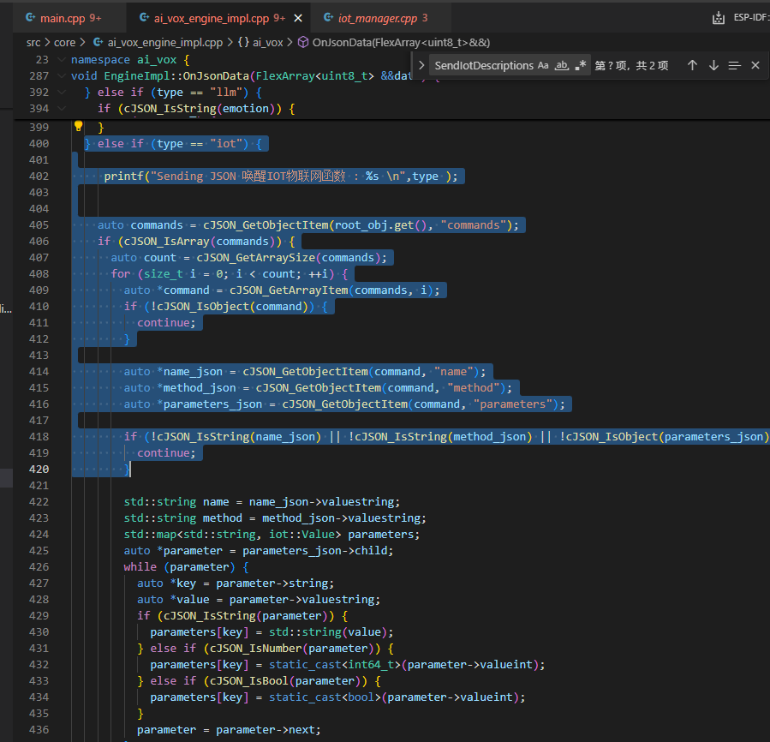Click the ESP-IDF icon at top right
The width and height of the screenshot is (770, 742).
click(718, 18)
